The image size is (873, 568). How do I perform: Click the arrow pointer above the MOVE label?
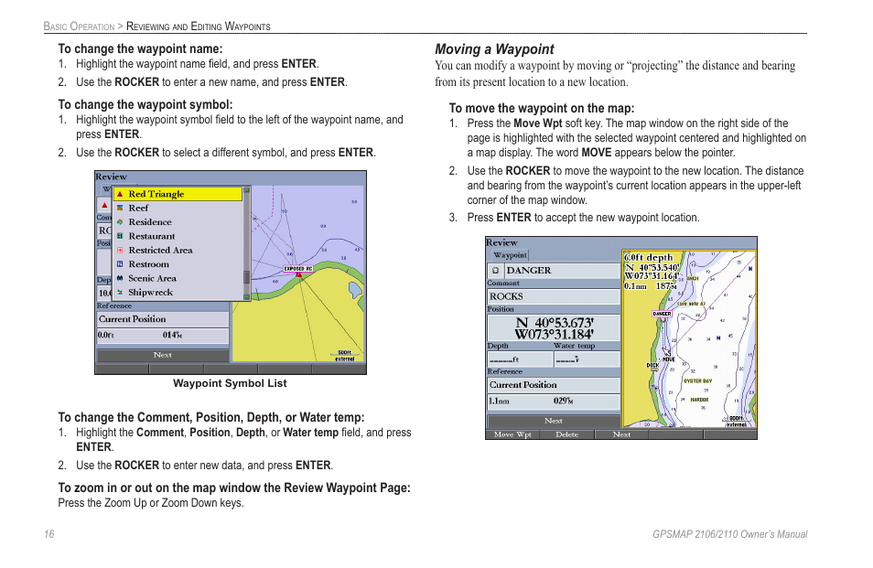(666, 351)
